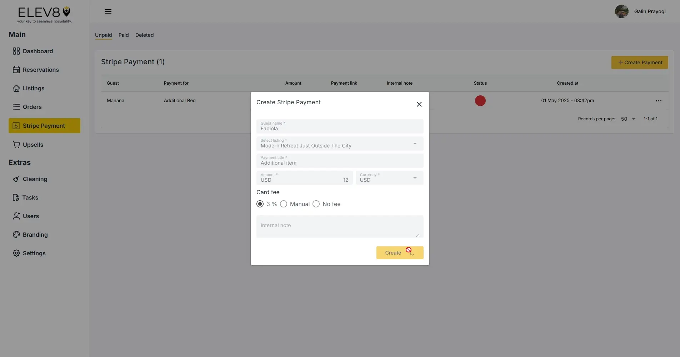Open the Deleted payments tab

144,35
